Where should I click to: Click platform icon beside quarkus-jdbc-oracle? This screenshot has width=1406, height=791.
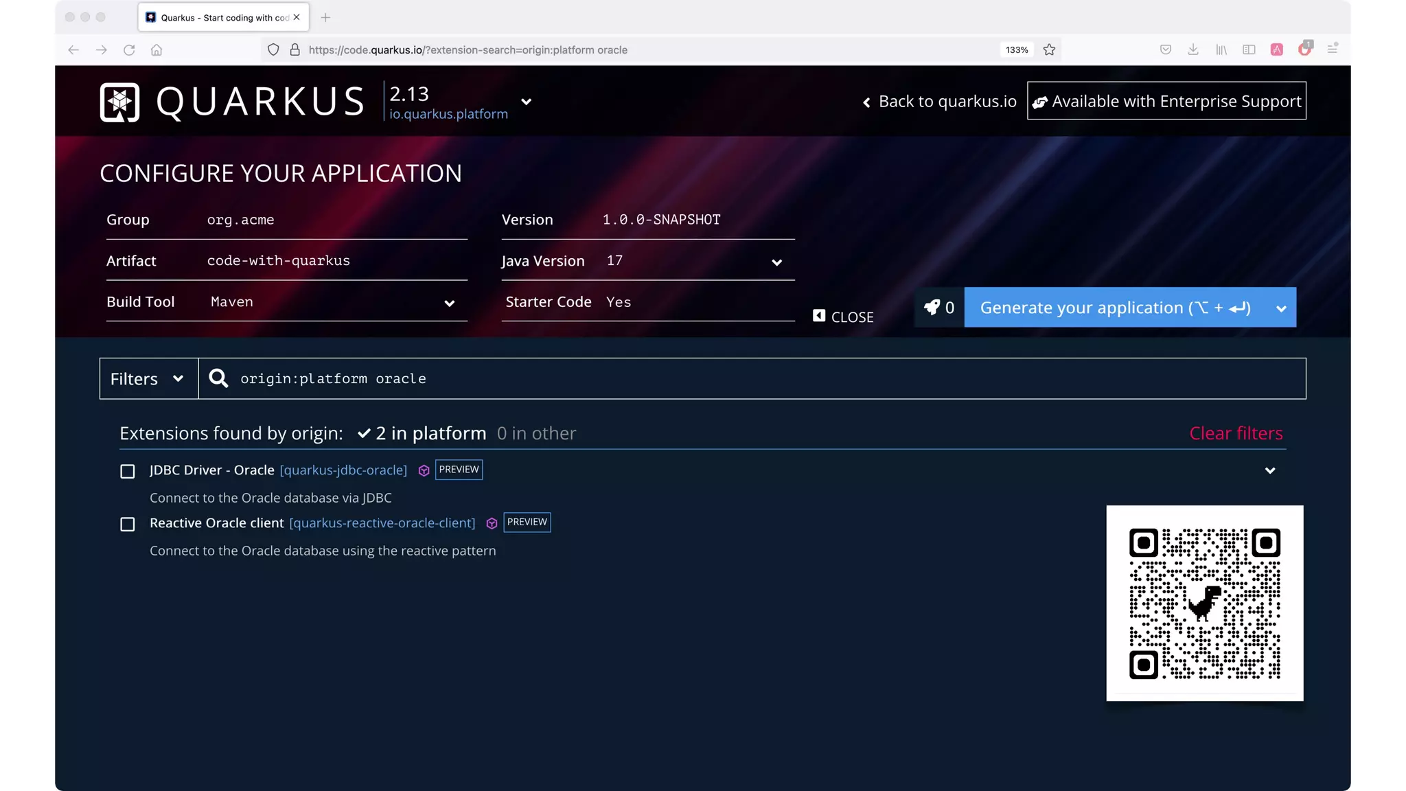pos(424,471)
